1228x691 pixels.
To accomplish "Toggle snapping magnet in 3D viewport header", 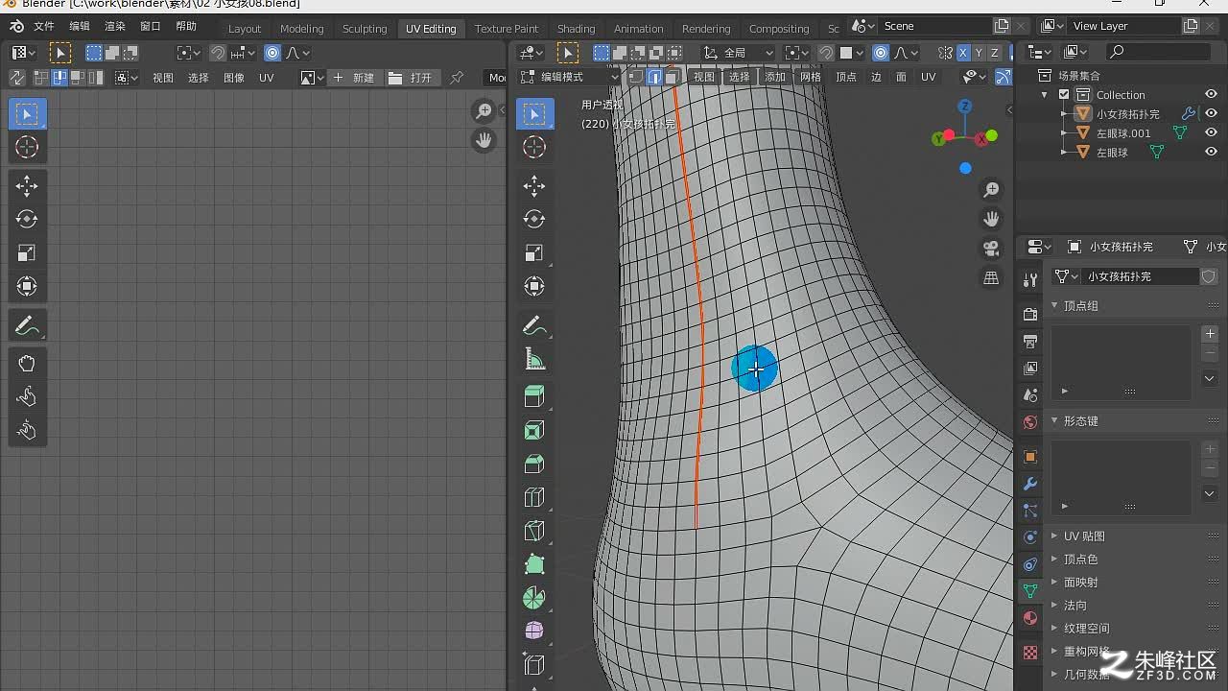I will coord(826,53).
